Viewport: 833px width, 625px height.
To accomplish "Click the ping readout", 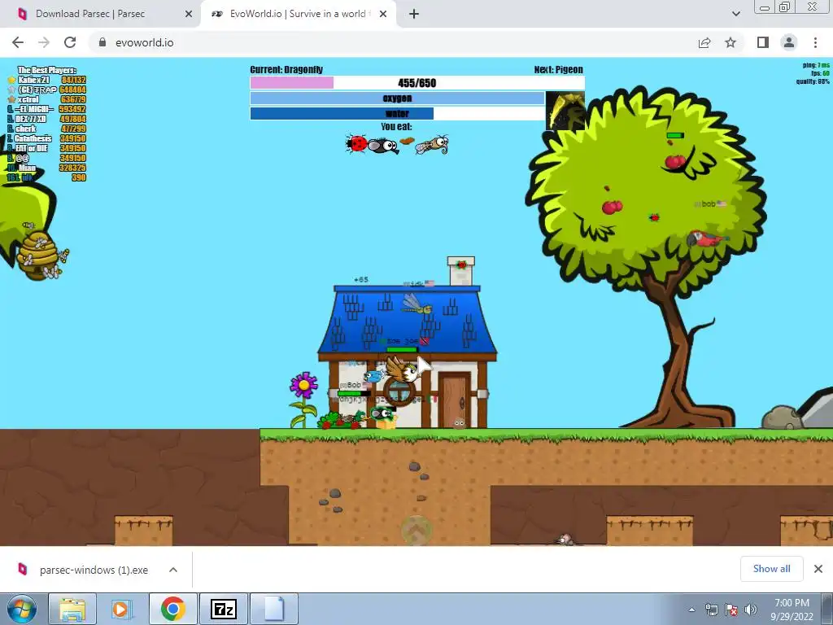I will (815, 65).
